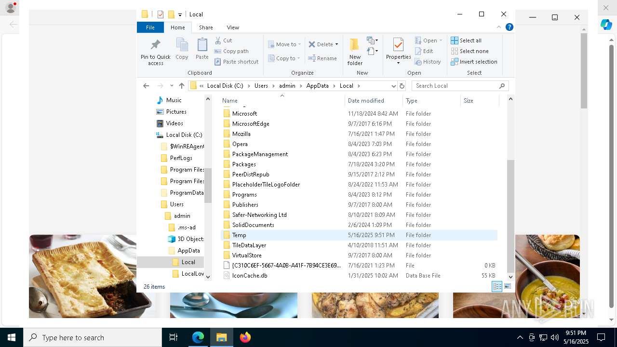Screen dimensions: 617x347
Task: Switch to Details view icon
Action: pos(497,286)
